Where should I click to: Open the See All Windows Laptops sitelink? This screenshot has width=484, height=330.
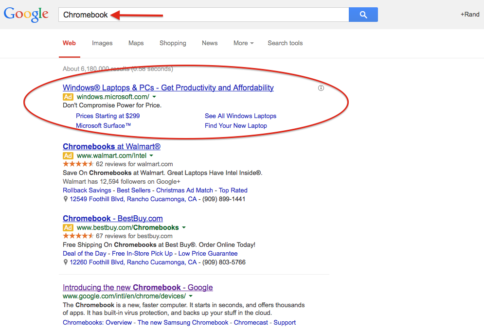pos(240,116)
